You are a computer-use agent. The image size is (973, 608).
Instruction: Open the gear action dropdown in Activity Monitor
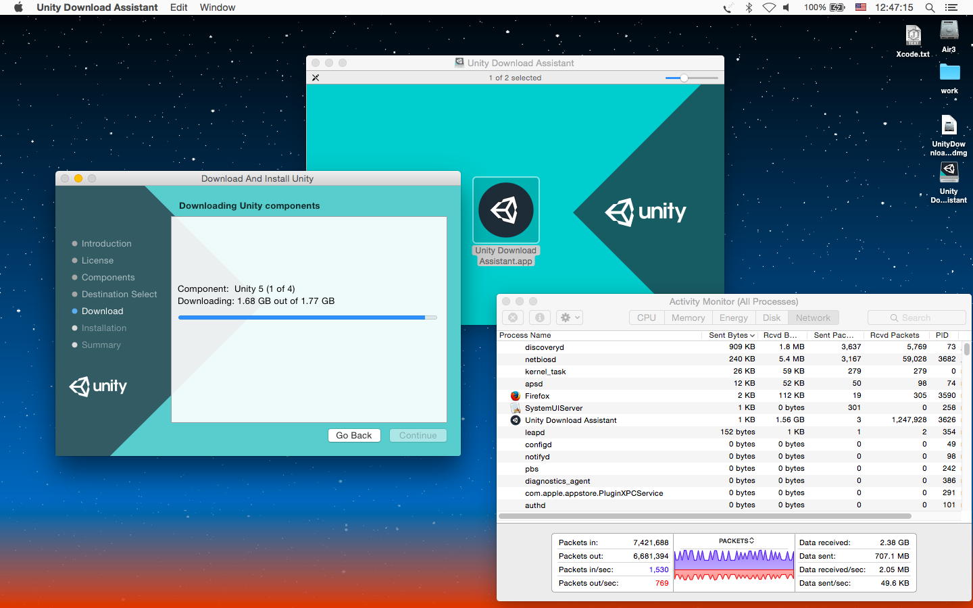click(570, 318)
